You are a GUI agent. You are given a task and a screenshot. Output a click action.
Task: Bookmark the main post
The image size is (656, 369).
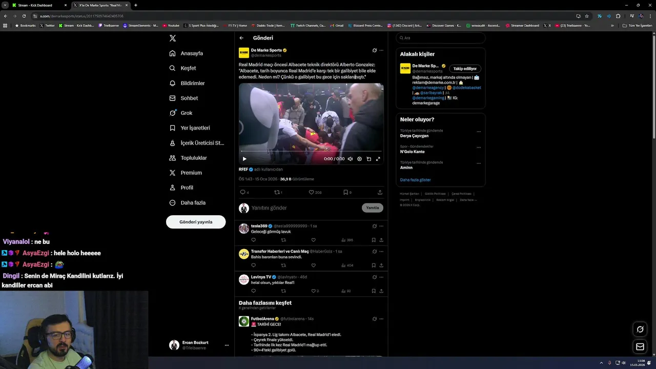point(345,192)
